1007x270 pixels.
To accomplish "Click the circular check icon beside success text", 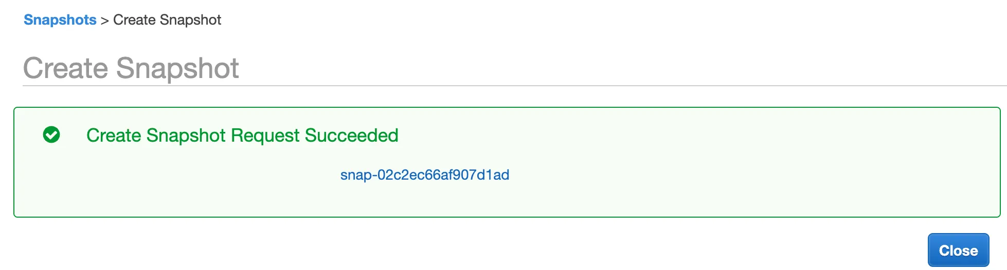I will (x=51, y=135).
